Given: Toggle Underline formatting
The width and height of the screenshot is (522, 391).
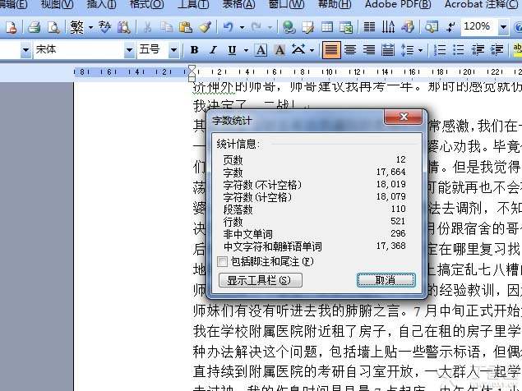Looking at the screenshot, I should click(232, 50).
